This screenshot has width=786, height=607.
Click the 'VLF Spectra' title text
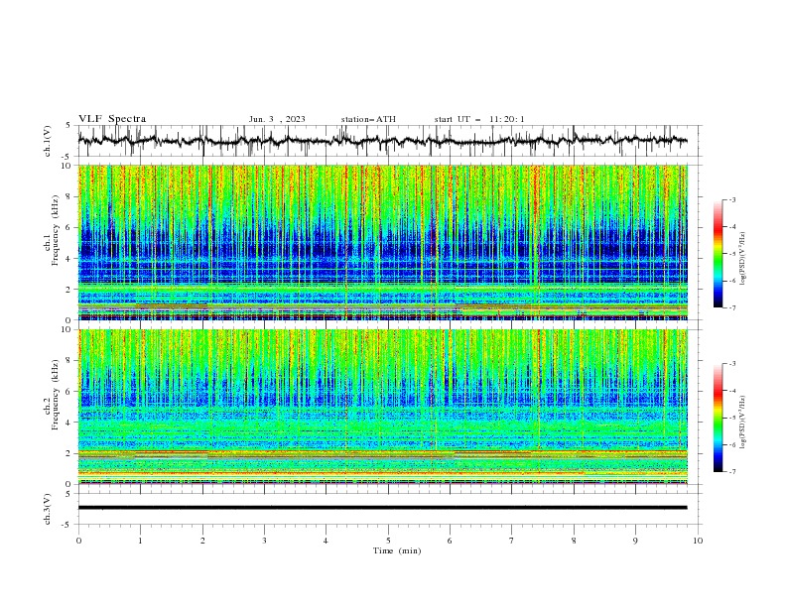pyautogui.click(x=112, y=119)
